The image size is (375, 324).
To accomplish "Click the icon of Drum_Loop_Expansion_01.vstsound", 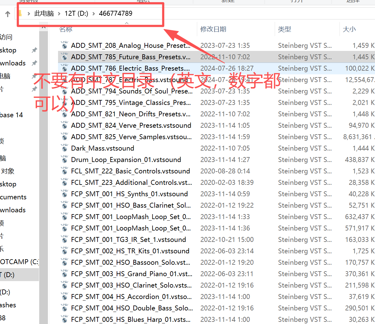I will point(65,160).
